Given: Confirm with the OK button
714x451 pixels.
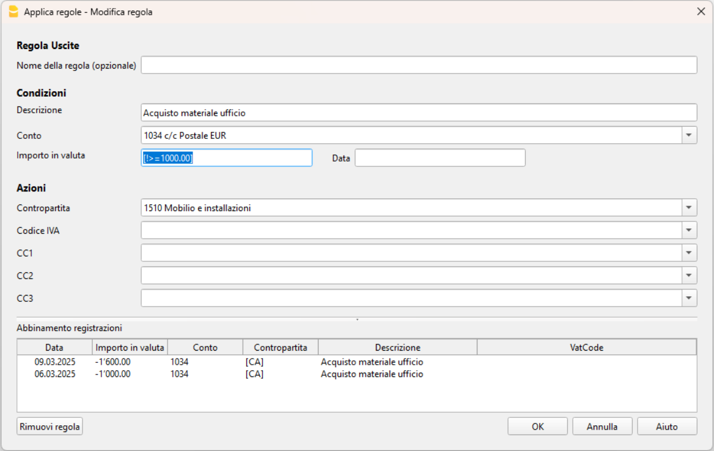Looking at the screenshot, I should (x=537, y=427).
